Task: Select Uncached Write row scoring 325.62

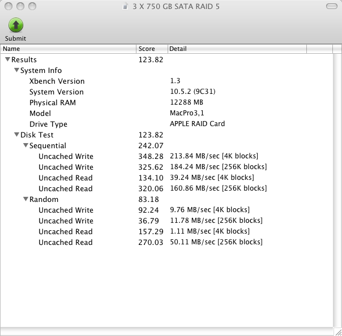Action: click(x=166, y=167)
